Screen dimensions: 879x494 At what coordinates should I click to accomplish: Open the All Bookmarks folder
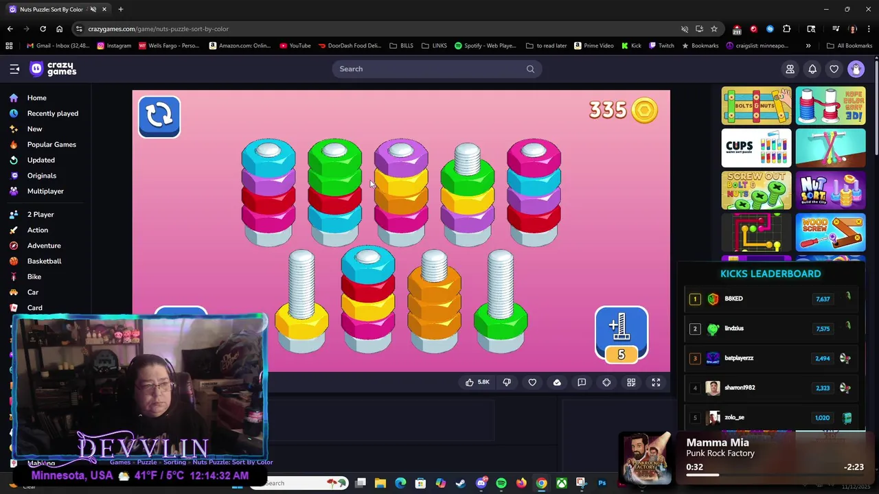click(x=849, y=45)
